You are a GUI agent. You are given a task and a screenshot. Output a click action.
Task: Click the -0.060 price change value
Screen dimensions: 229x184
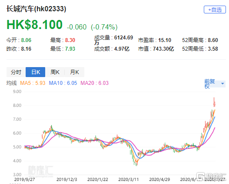pyautogui.click(x=76, y=27)
